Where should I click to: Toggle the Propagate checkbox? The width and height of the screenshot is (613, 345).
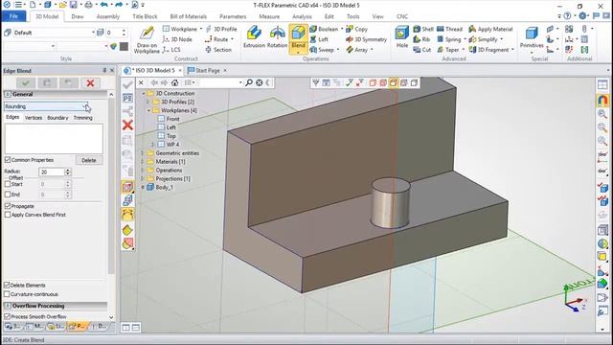(8, 206)
